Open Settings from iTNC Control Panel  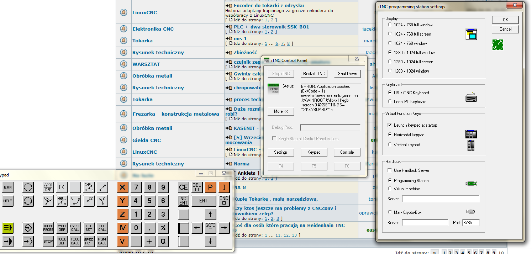coord(281,152)
